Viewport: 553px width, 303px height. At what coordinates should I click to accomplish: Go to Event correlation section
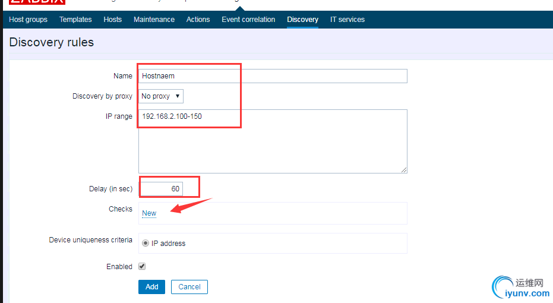click(248, 20)
